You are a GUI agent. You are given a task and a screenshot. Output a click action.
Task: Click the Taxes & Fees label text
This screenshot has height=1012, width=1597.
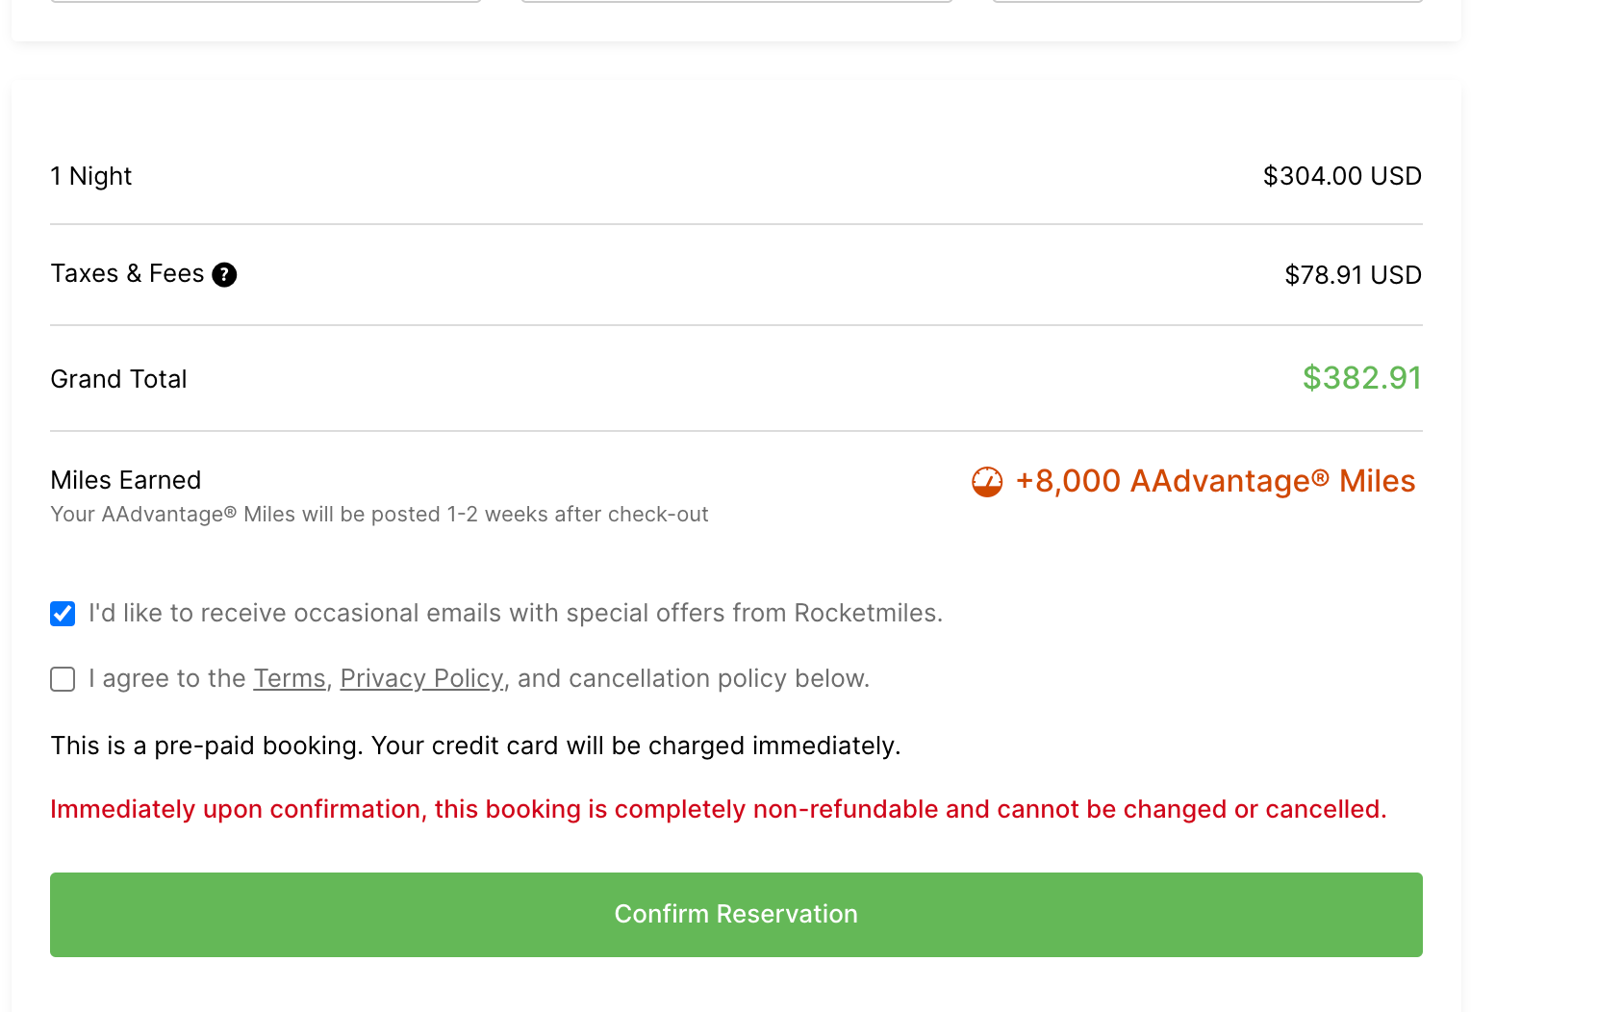[127, 274]
